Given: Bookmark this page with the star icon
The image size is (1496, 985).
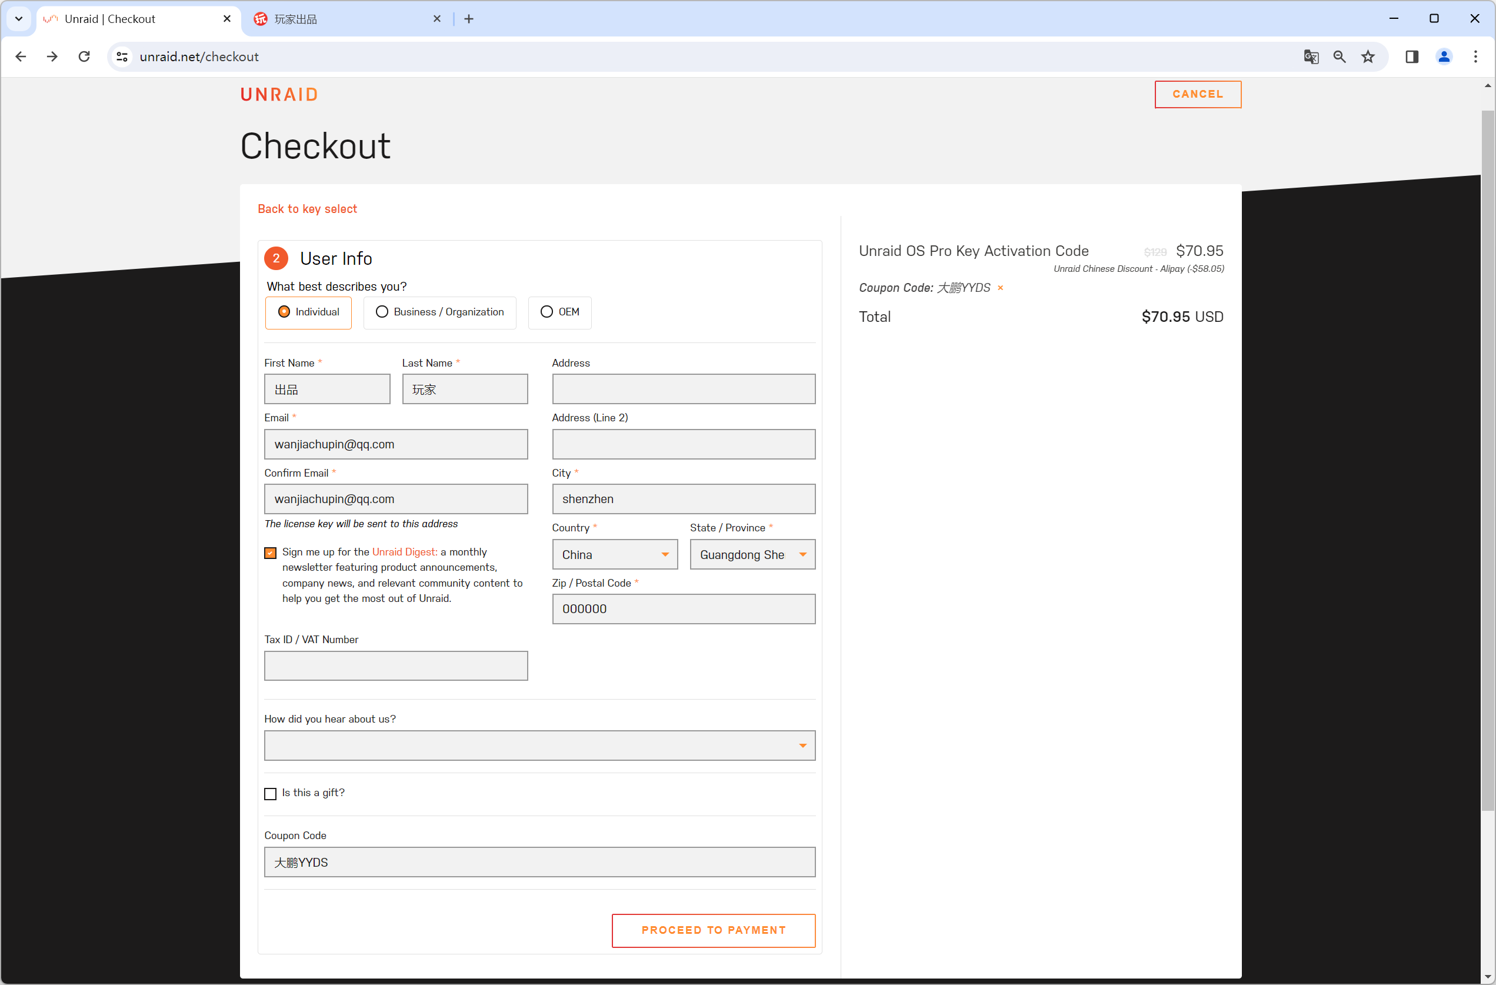Looking at the screenshot, I should point(1368,56).
